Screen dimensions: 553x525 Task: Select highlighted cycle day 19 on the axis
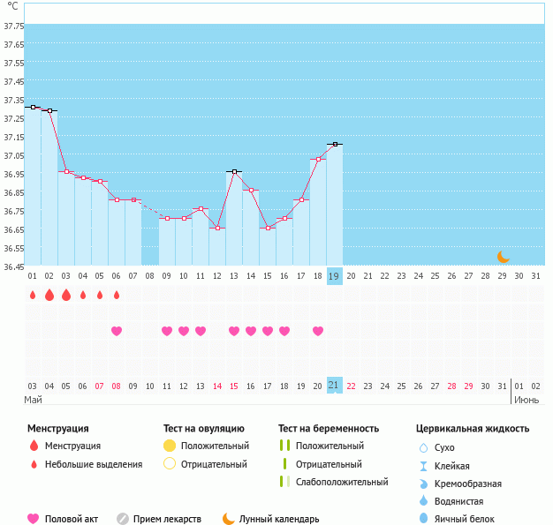point(334,276)
